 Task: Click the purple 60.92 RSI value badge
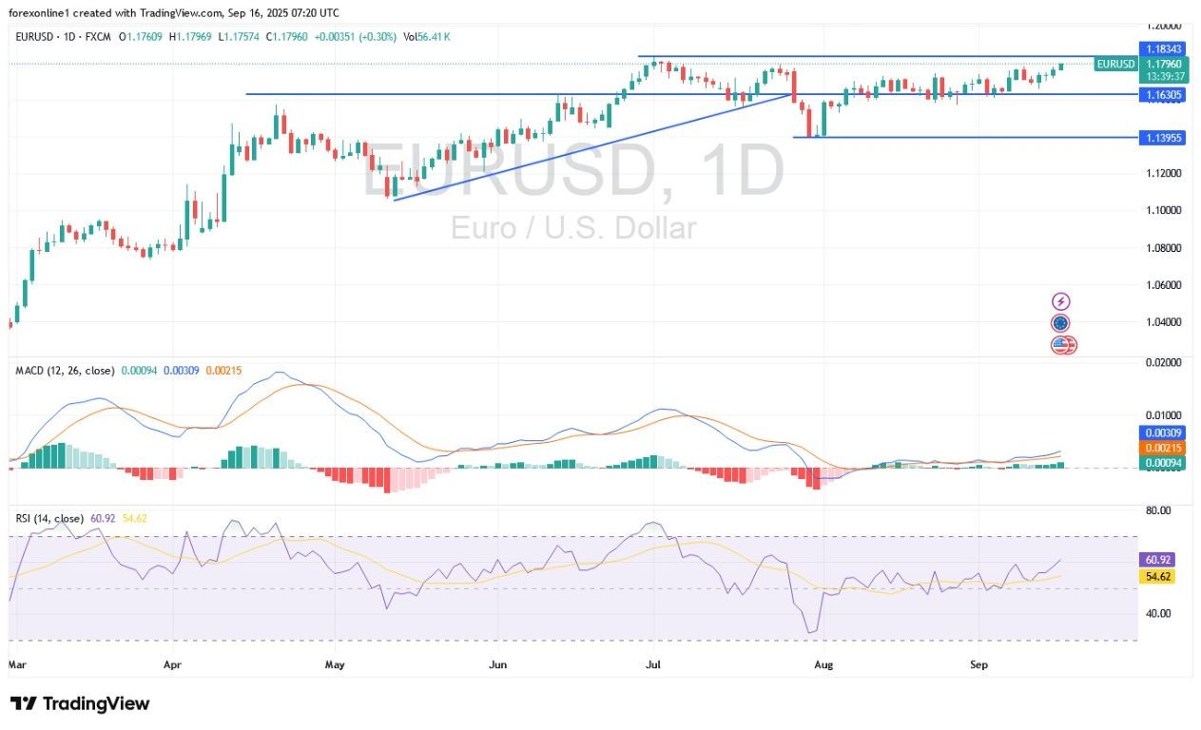(1157, 560)
